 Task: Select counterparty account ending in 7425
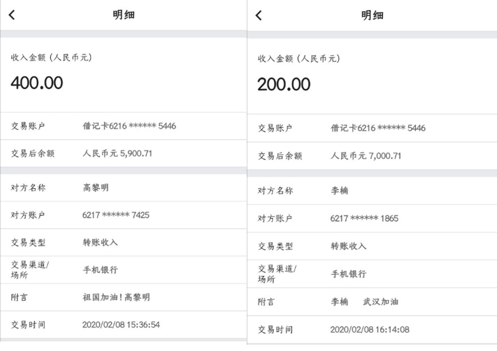[116, 215]
